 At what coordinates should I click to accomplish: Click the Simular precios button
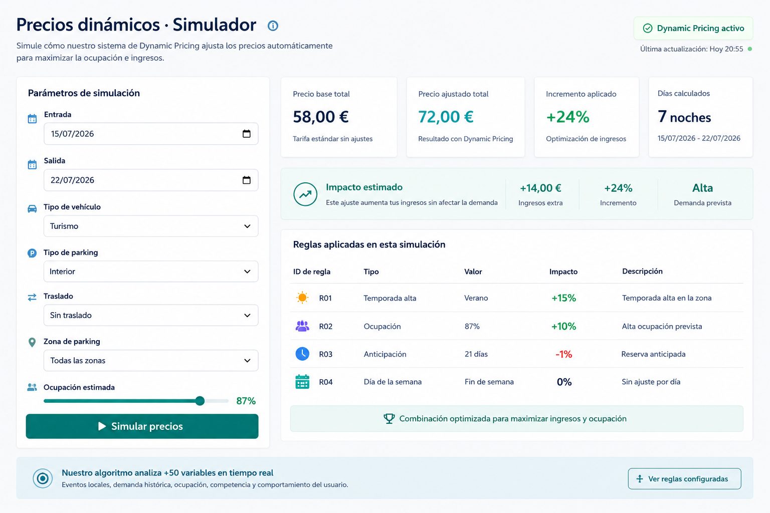[142, 426]
